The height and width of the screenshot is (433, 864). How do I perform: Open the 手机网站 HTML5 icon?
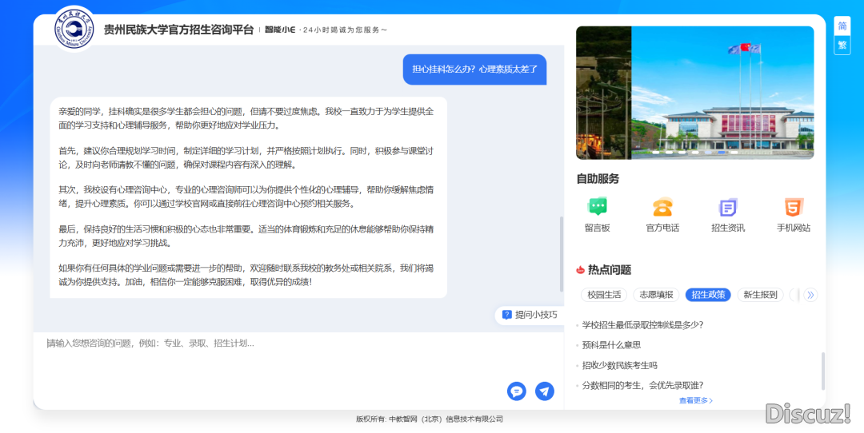pos(793,208)
